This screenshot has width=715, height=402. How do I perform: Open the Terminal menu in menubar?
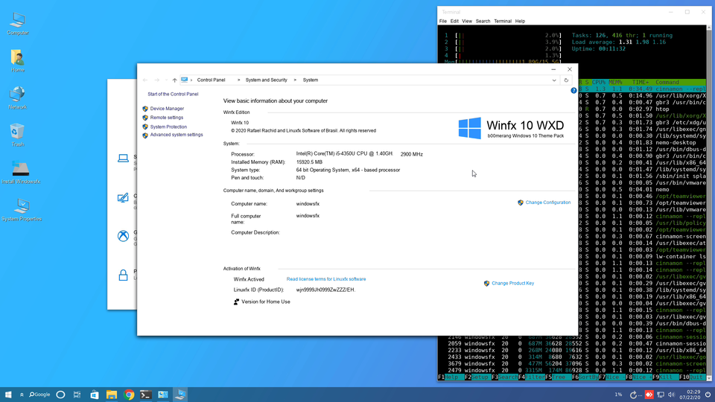coord(503,21)
